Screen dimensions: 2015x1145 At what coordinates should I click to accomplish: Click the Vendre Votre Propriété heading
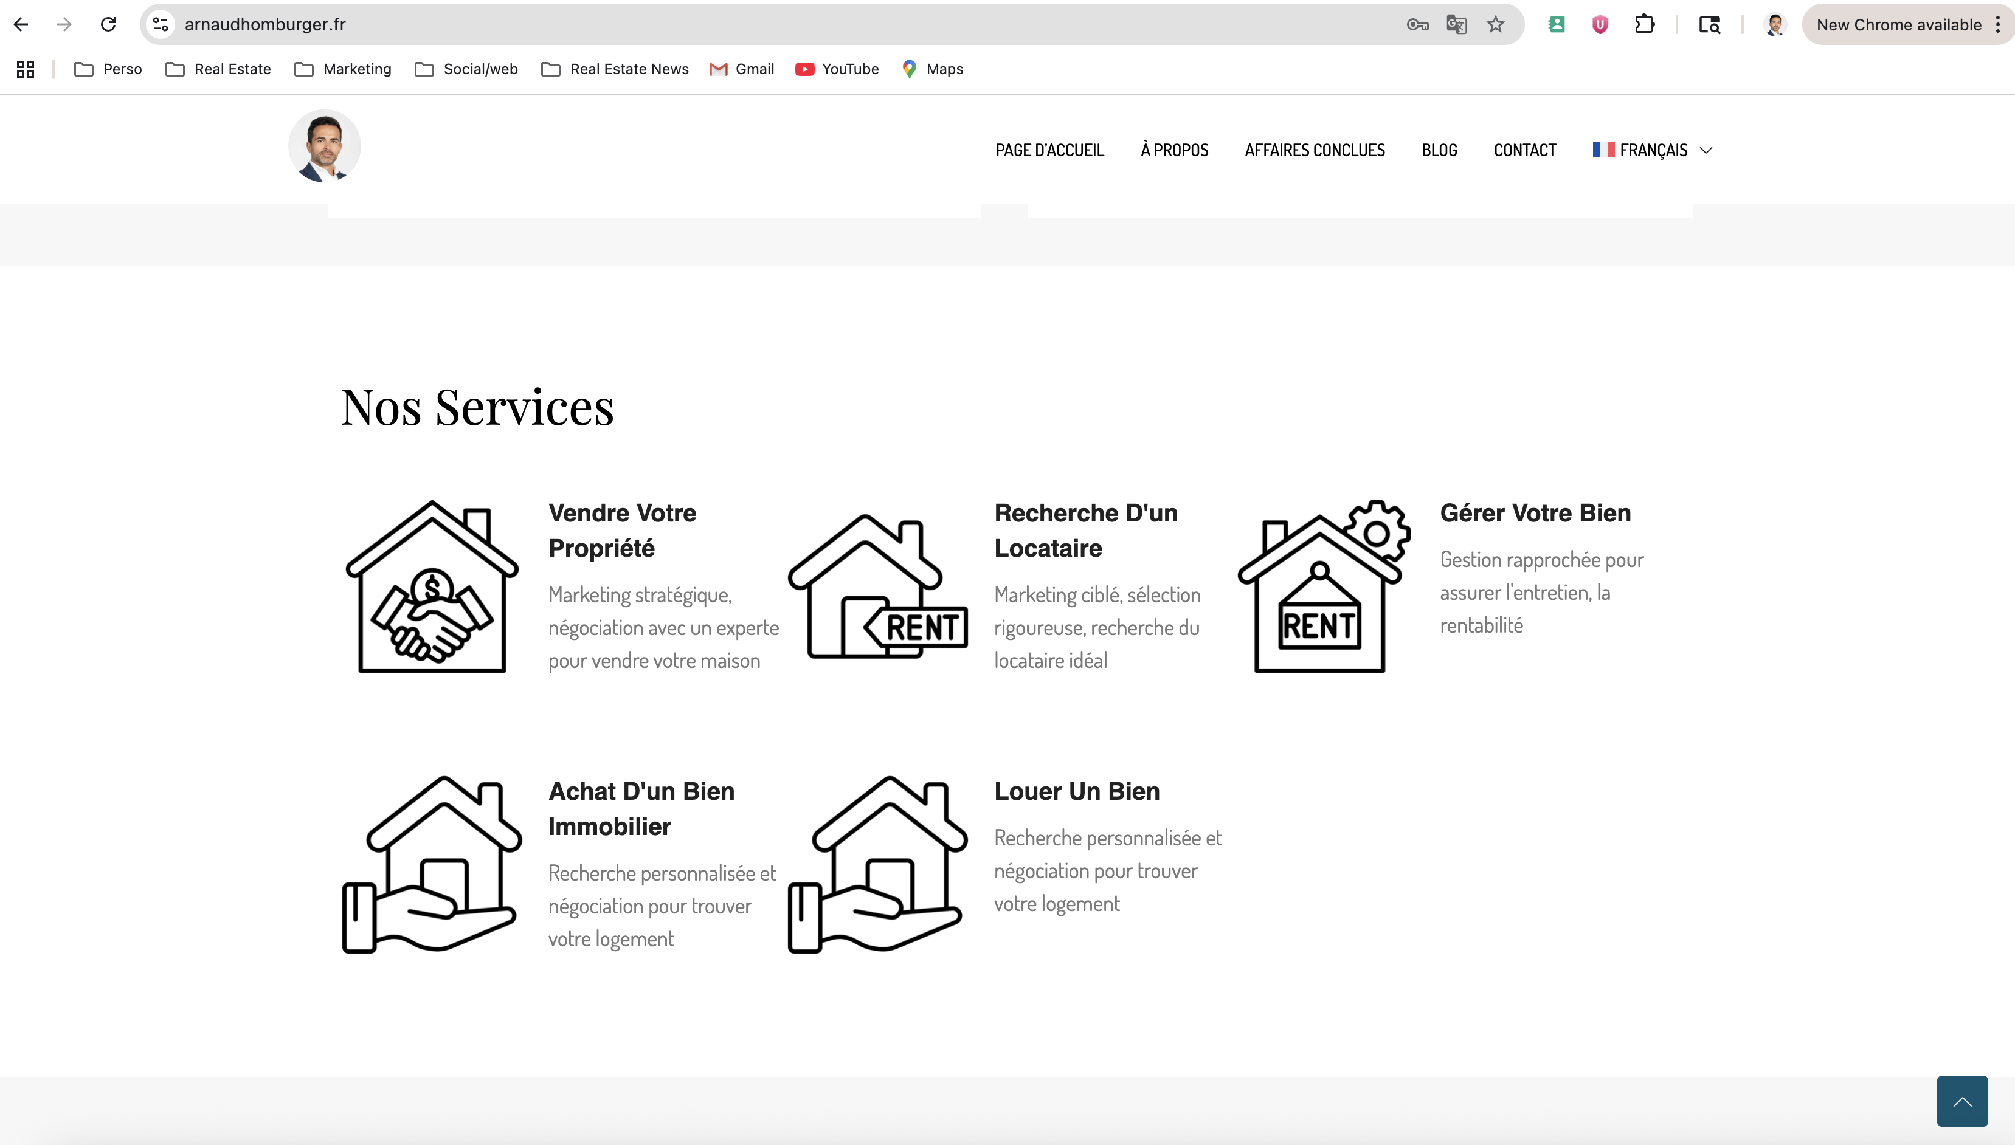tap(622, 530)
